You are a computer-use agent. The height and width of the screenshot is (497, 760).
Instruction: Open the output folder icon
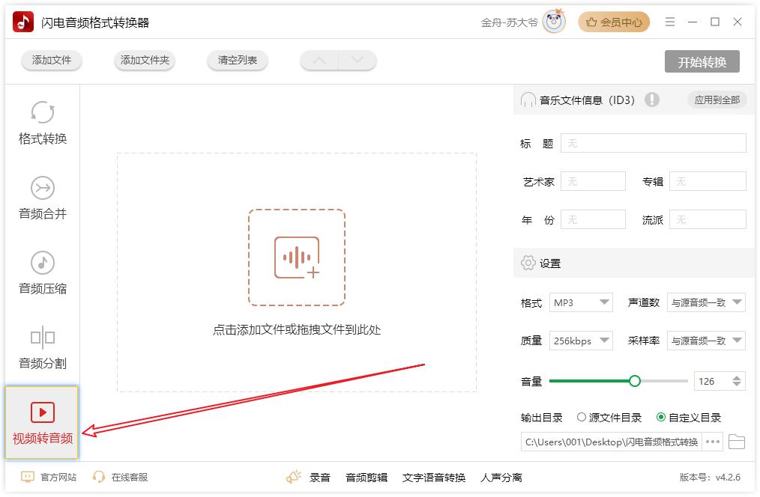tap(737, 442)
